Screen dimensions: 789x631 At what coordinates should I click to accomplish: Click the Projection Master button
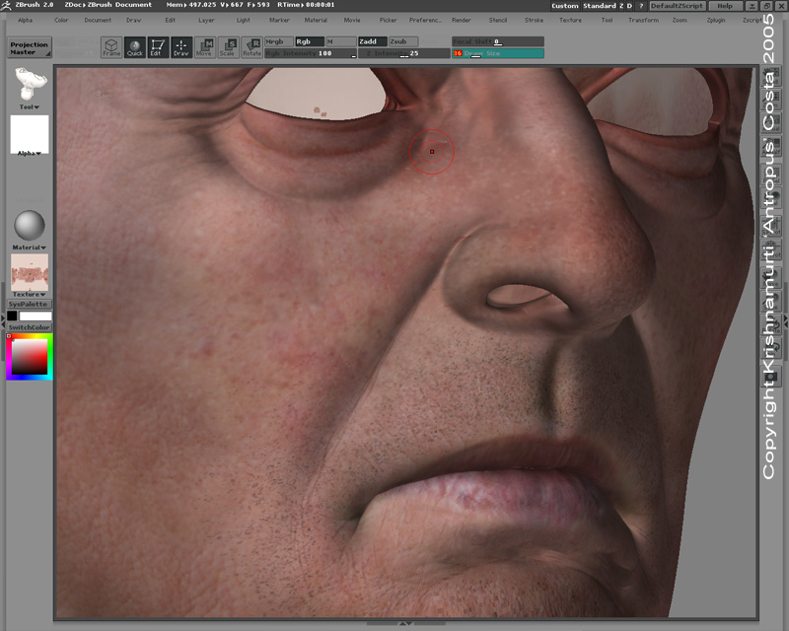pyautogui.click(x=30, y=48)
